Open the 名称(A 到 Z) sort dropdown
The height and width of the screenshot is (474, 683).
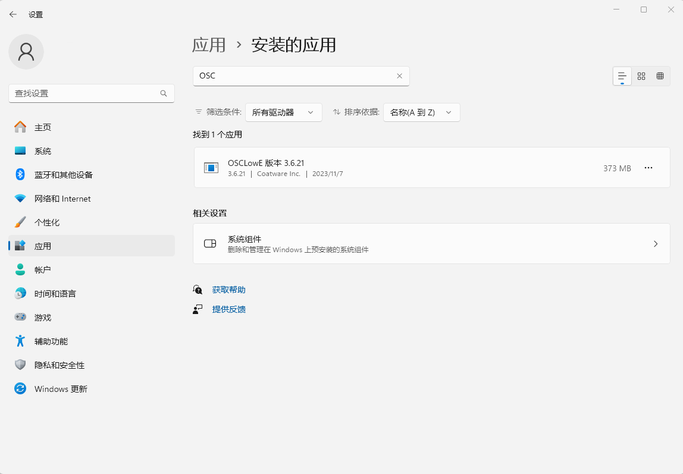[421, 112]
